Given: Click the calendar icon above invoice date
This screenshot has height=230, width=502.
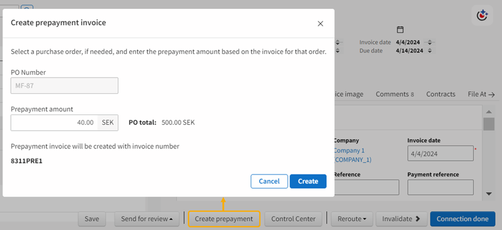Looking at the screenshot, I should pyautogui.click(x=400, y=30).
